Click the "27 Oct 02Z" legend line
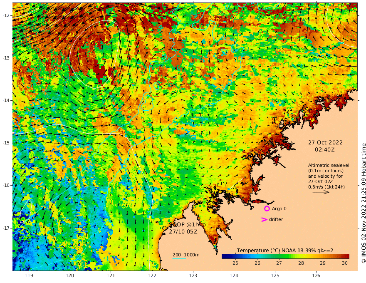The height and width of the screenshot is (283, 366). coord(321,181)
